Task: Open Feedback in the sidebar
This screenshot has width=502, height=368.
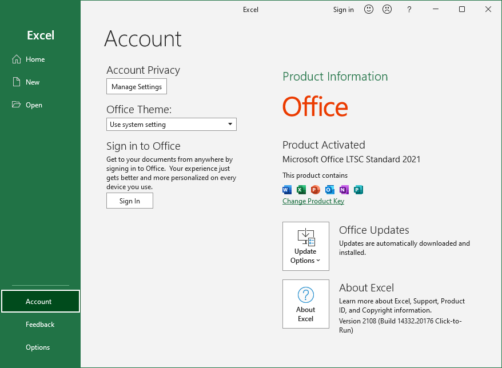Action: pyautogui.click(x=41, y=324)
